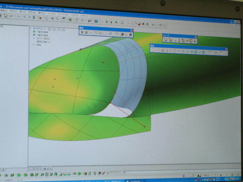Click the red handle endpoint on lower green surface

pos(144,127)
